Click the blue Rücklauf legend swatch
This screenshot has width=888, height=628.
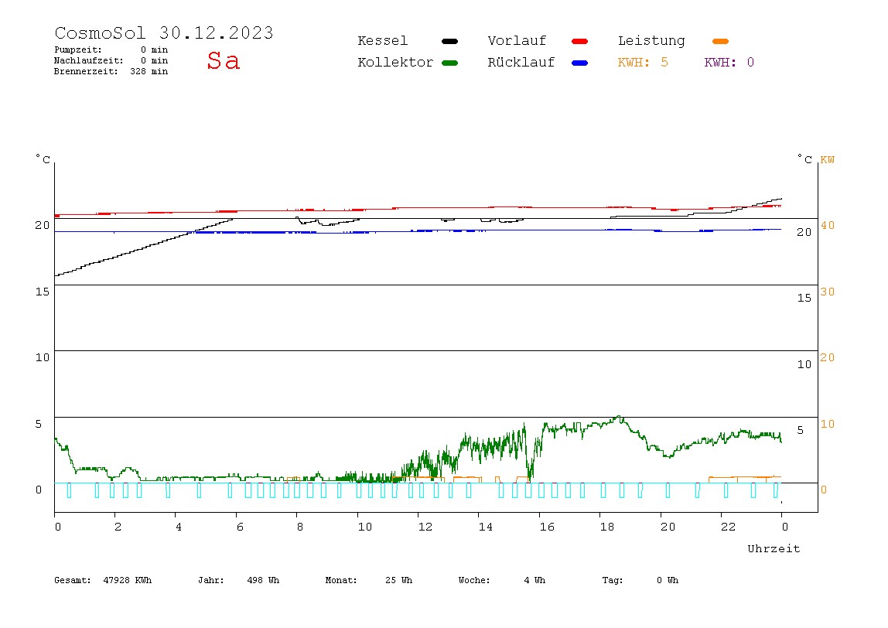coord(580,63)
